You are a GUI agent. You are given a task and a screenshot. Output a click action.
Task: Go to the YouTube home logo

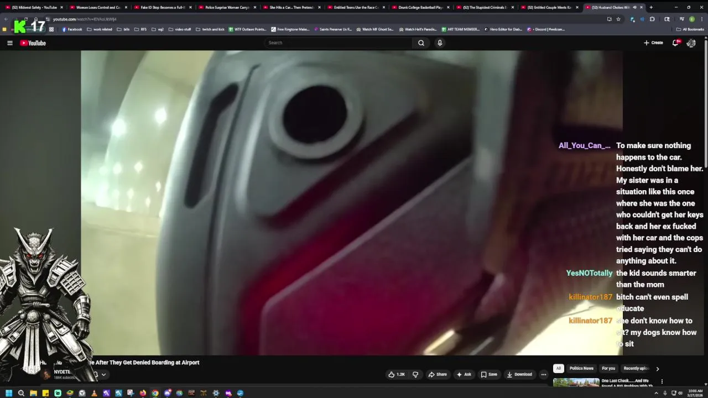33,43
